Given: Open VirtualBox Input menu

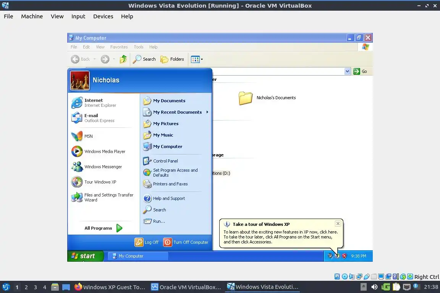Looking at the screenshot, I should click(x=78, y=16).
